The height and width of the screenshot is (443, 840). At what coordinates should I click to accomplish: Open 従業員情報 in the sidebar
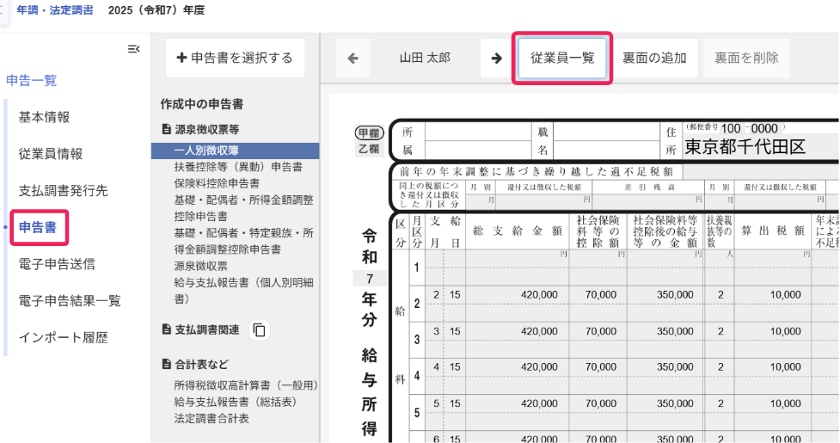point(51,154)
